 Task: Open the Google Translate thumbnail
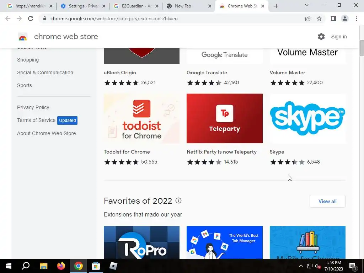pyautogui.click(x=225, y=56)
